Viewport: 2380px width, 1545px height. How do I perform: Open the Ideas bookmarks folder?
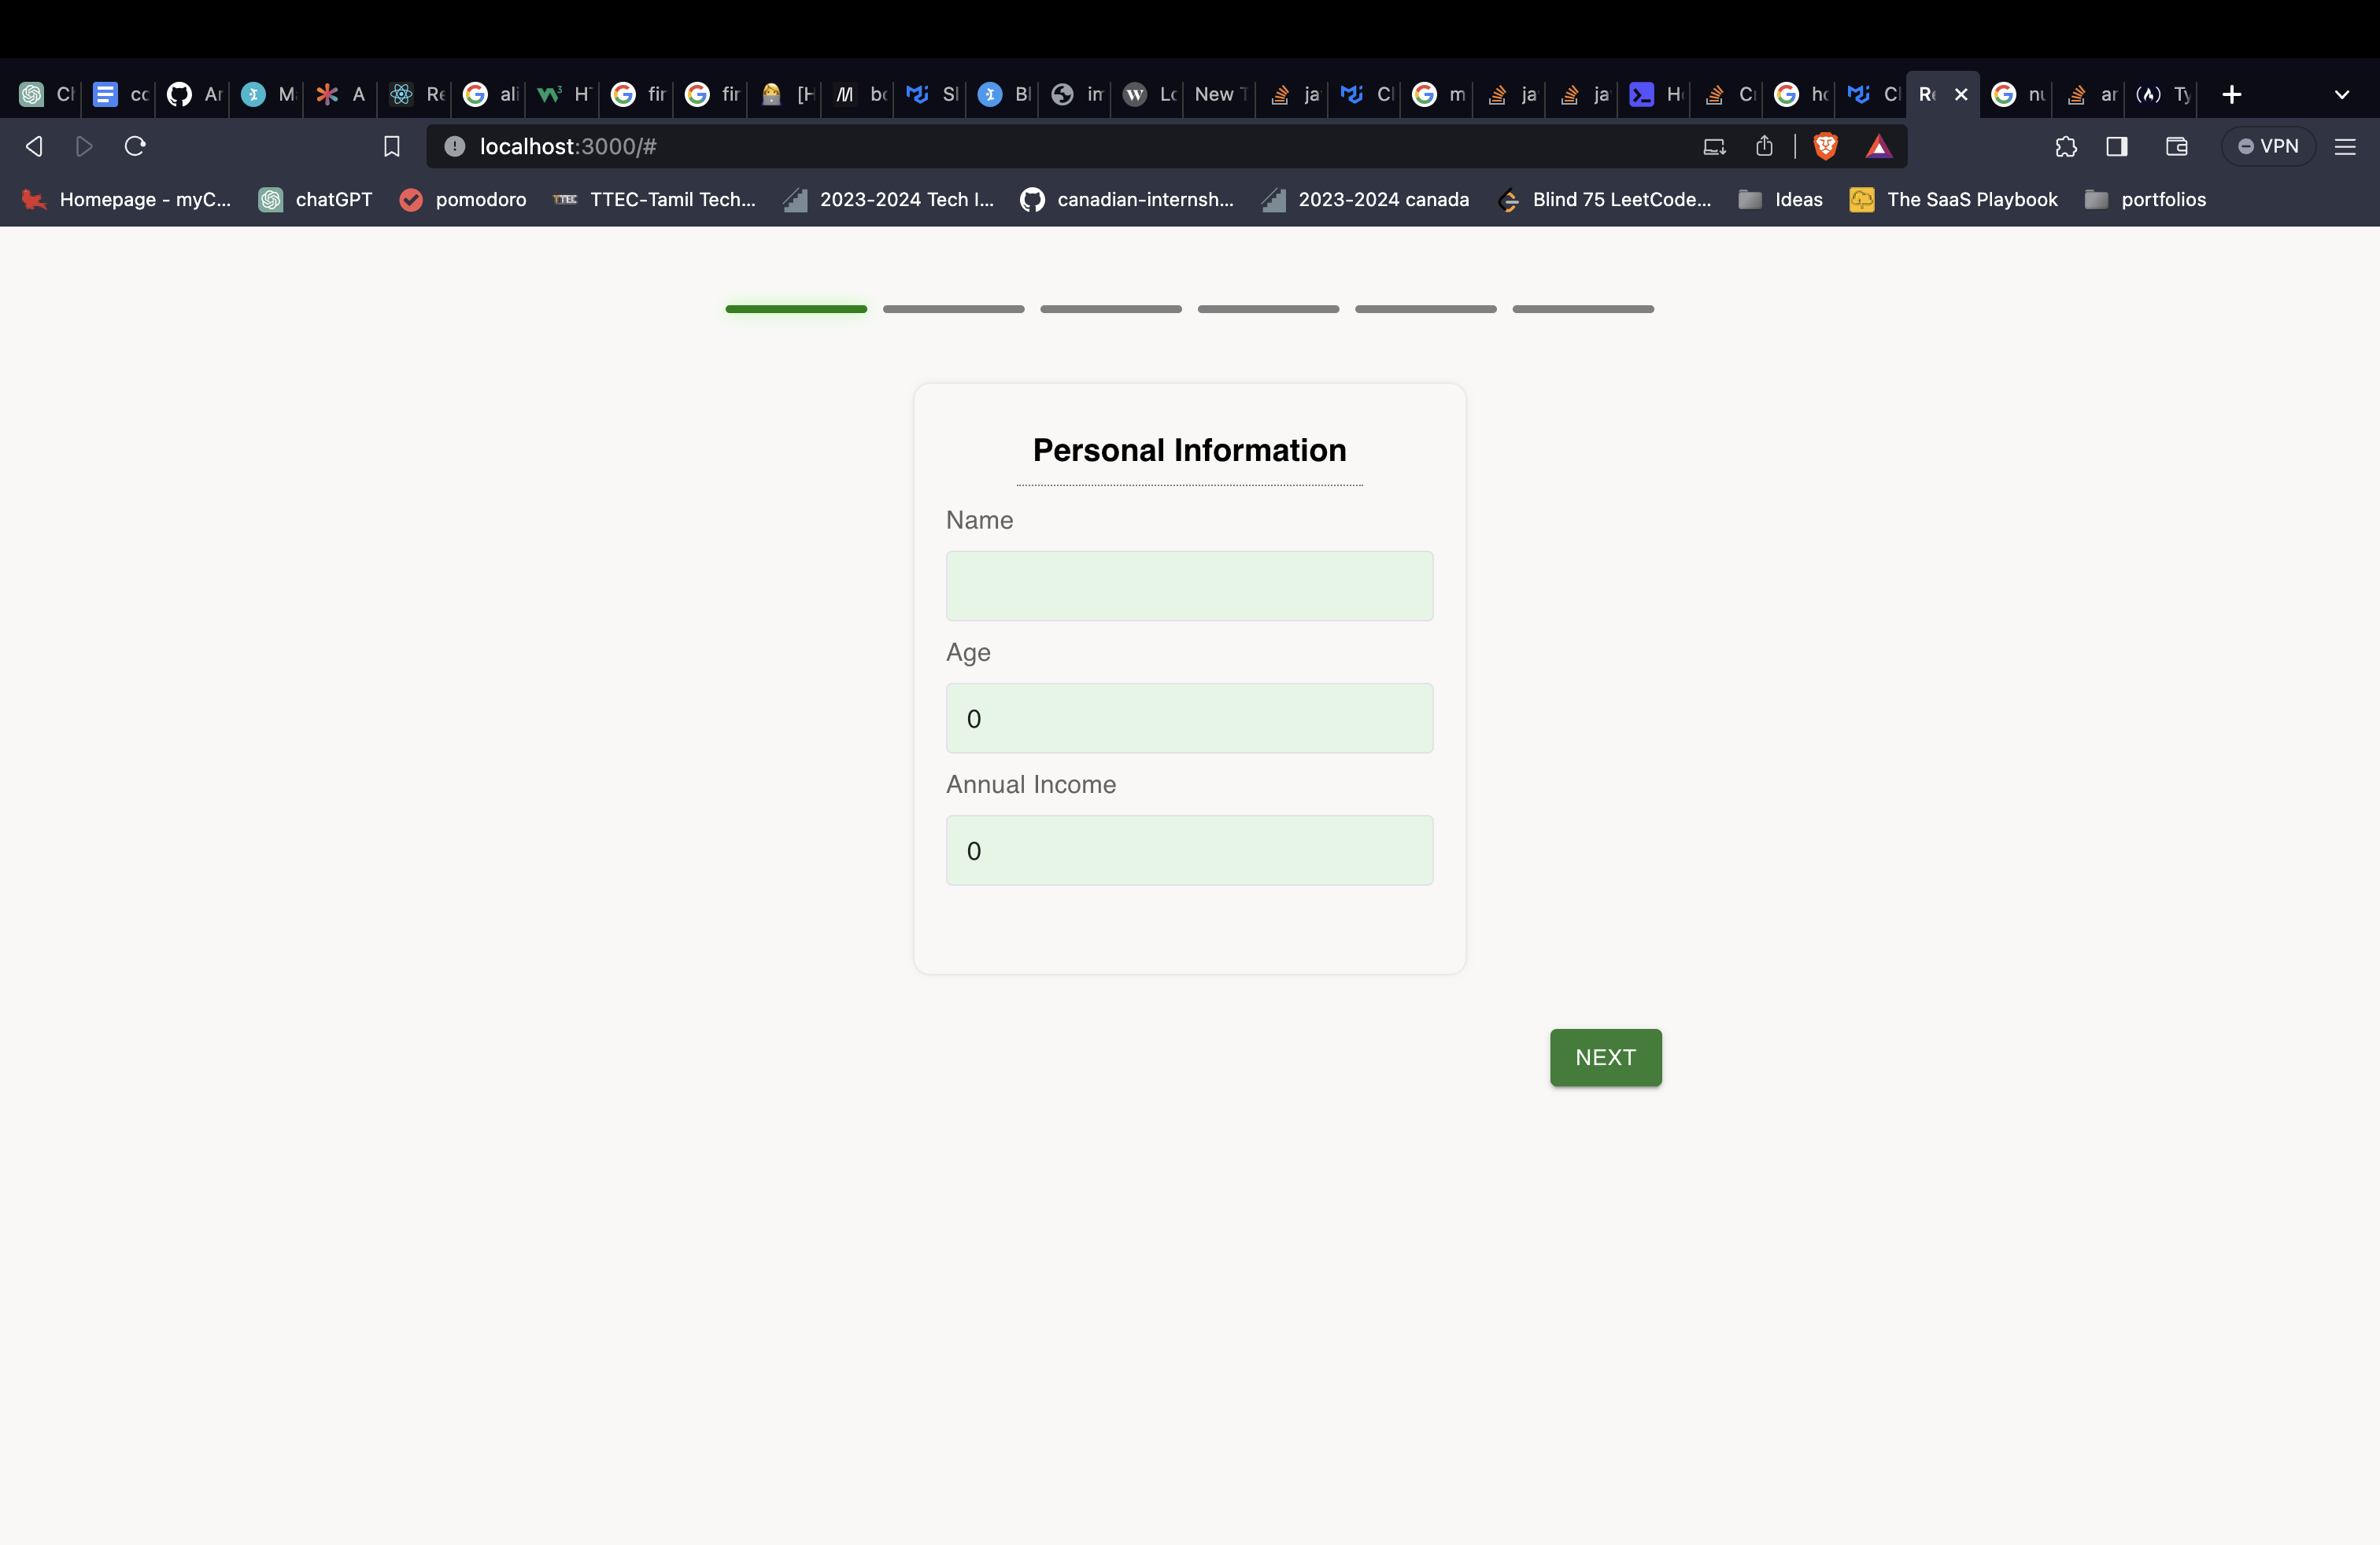[1780, 200]
